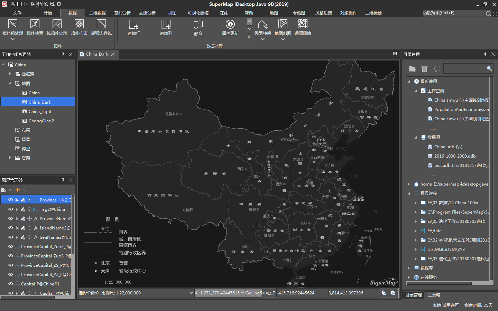Switch to the 空间分析 ribbon tab
Viewport: 498px width, 311px height.
point(122,13)
